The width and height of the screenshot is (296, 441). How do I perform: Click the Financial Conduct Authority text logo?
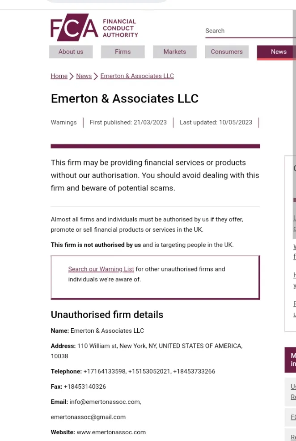pyautogui.click(x=120, y=28)
